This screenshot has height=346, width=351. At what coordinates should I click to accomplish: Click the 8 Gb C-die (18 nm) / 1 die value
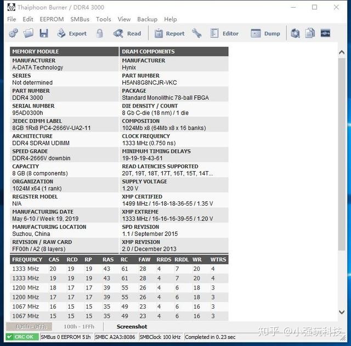155,113
